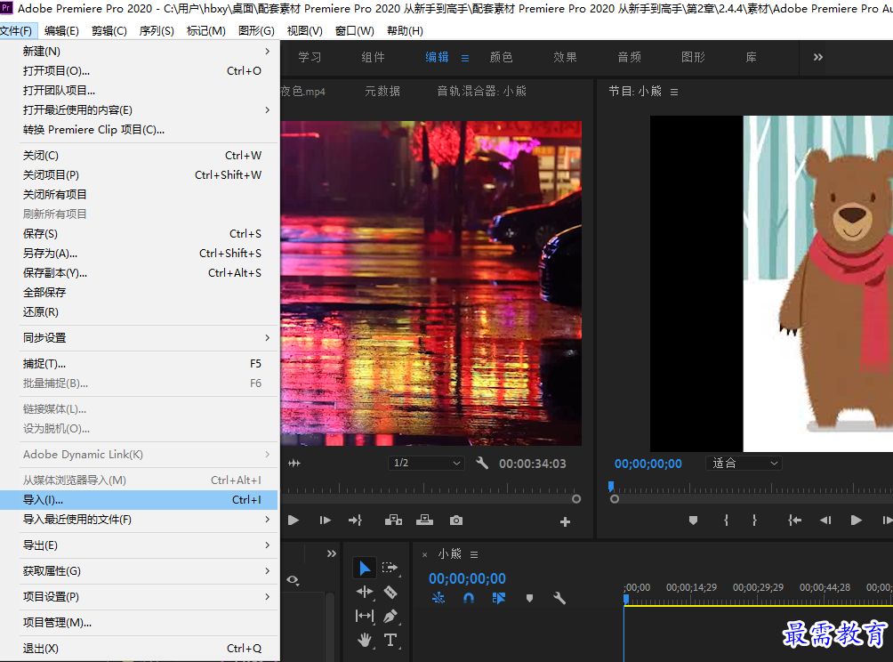Show more workspaces with double chevron
This screenshot has width=893, height=662.
click(817, 57)
